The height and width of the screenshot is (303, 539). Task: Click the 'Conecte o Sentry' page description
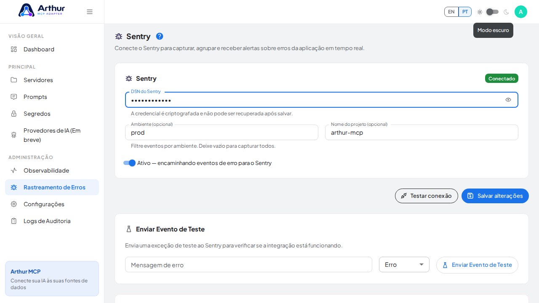(240, 48)
